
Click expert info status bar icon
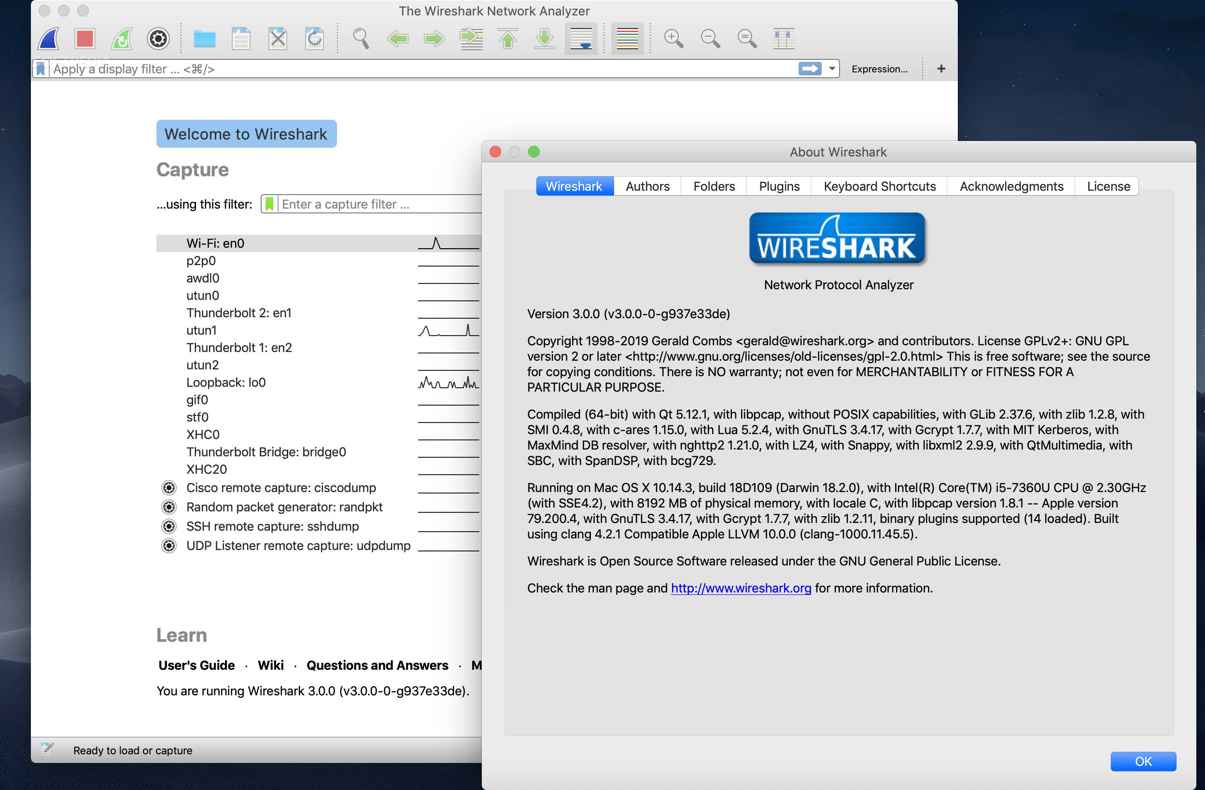point(47,749)
